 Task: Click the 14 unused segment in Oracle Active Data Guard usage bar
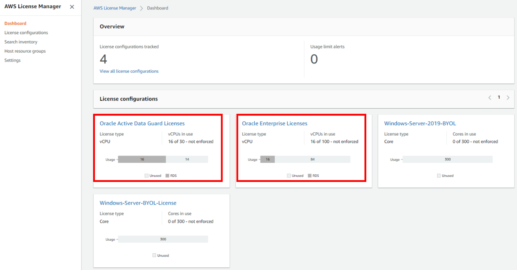pos(187,159)
